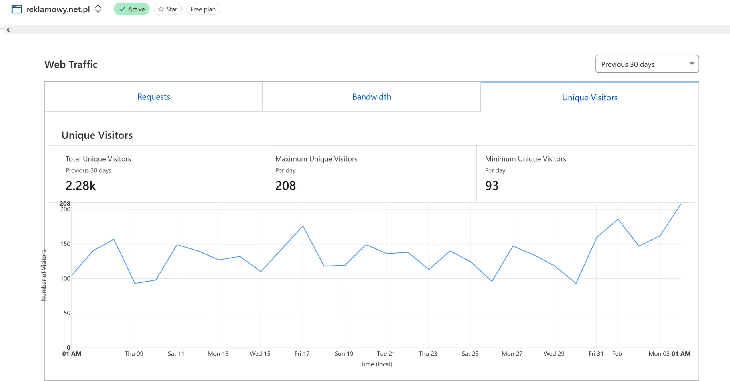This screenshot has width=730, height=381.
Task: Switch to the Requests tab
Action: coord(153,97)
